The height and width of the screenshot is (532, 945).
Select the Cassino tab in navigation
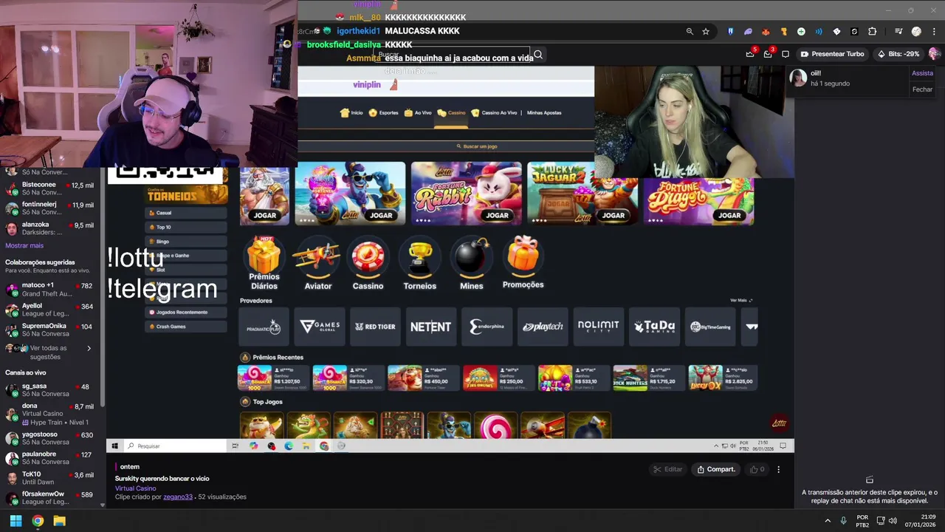451,113
